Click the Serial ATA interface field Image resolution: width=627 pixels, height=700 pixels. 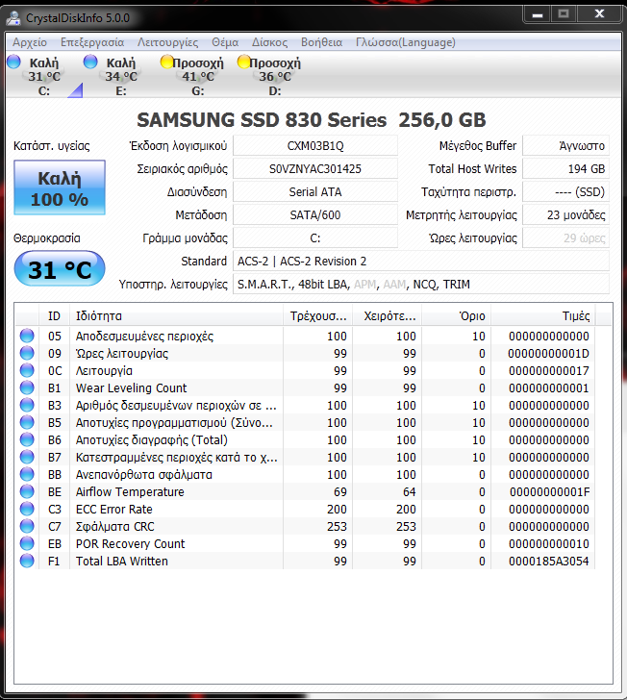pyautogui.click(x=315, y=192)
